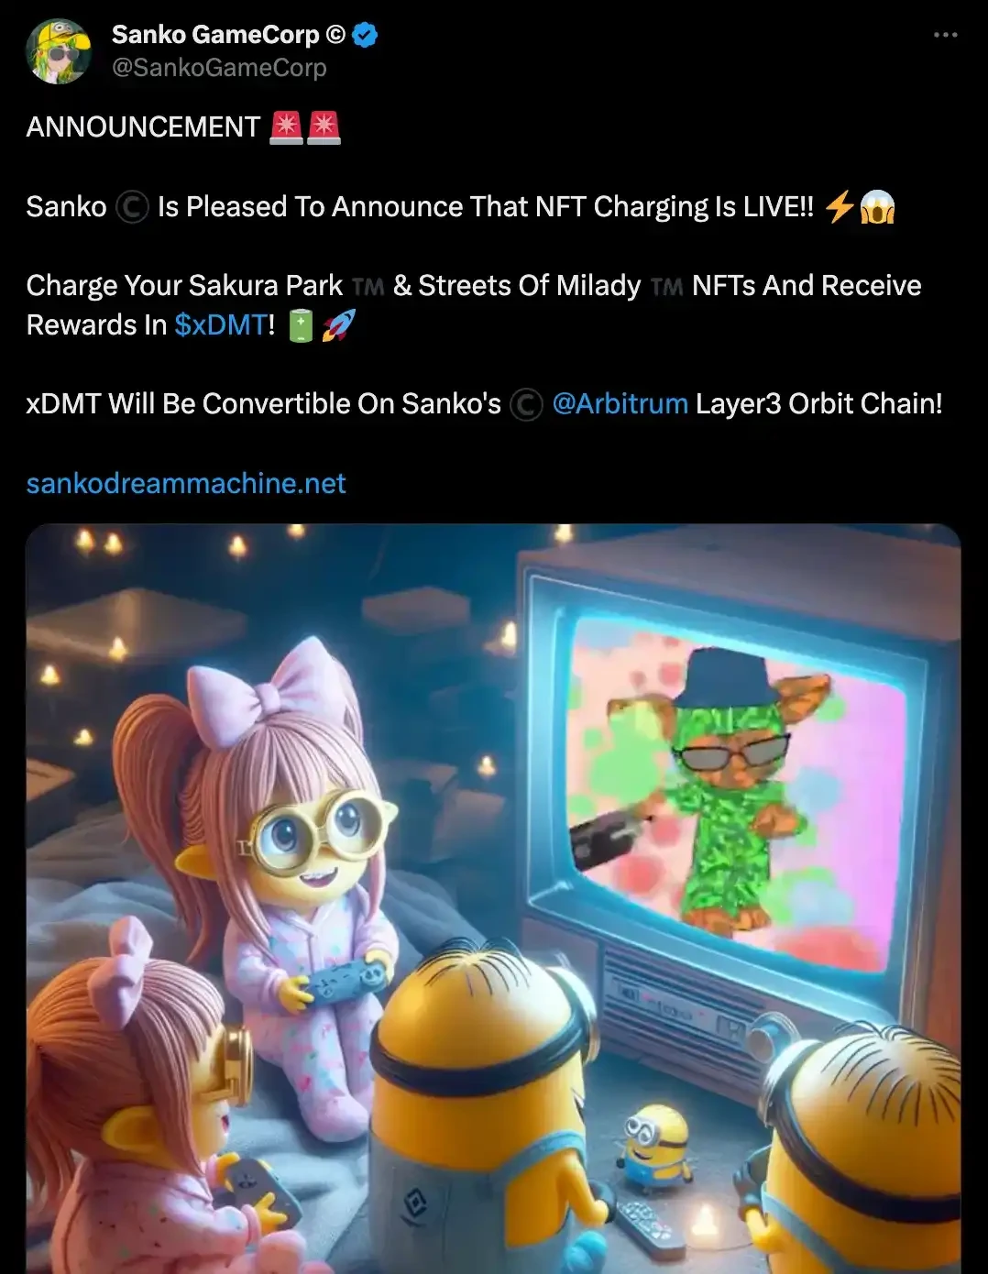Visit the sankodreammachine.net link
Viewport: 988px width, 1274px height.
186,484
